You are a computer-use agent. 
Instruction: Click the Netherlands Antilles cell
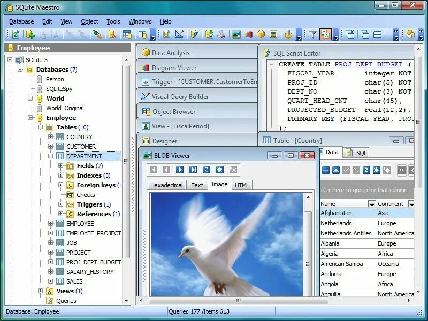(x=348, y=233)
